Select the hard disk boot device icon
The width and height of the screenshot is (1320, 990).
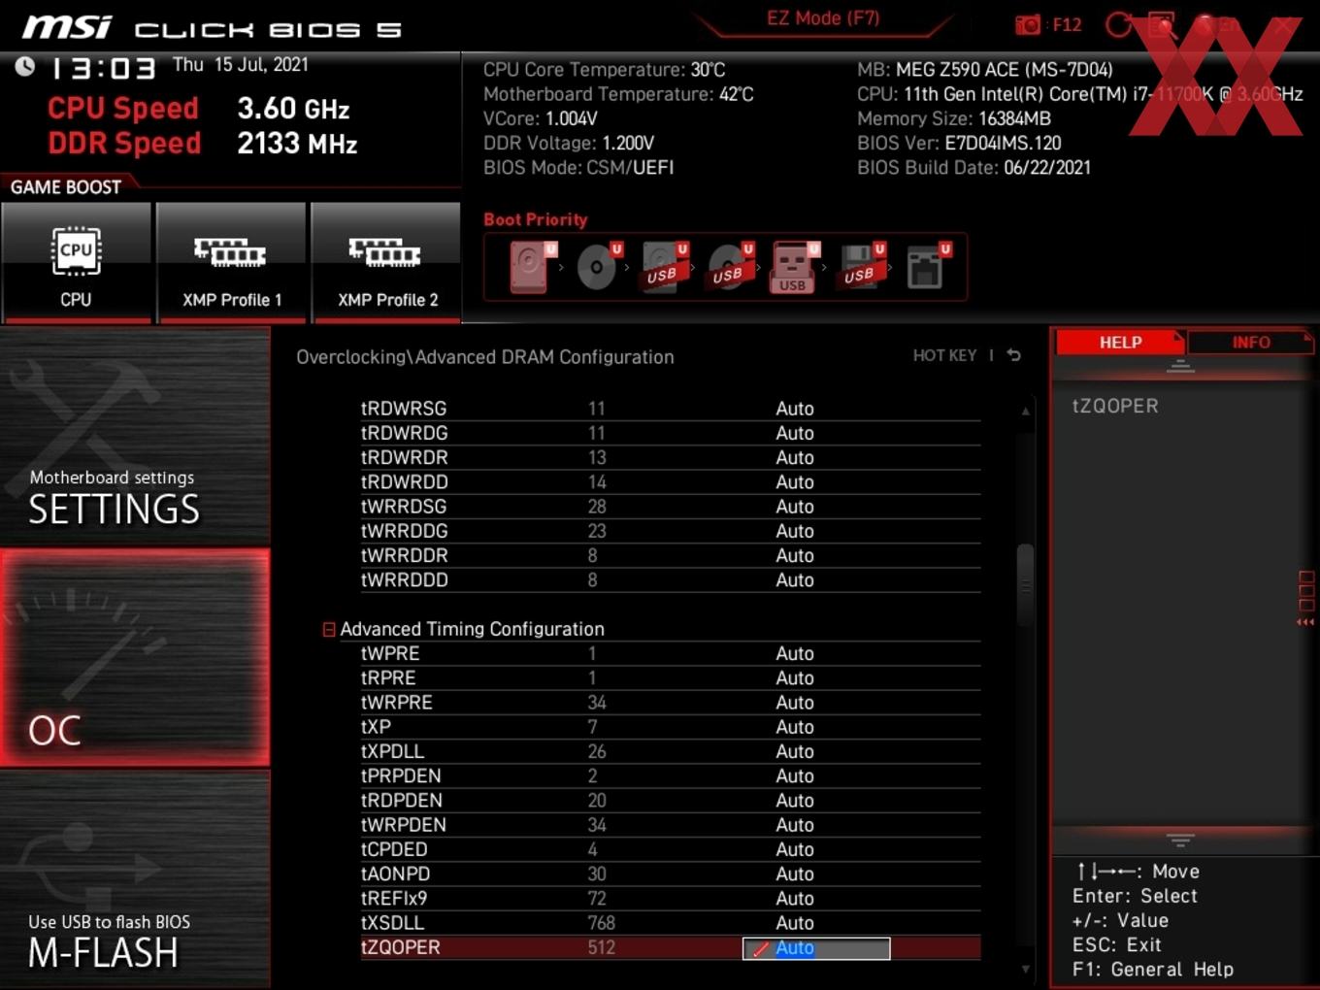coord(531,267)
